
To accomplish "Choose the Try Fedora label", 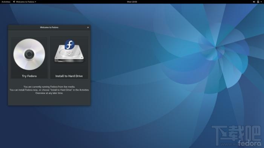I will tap(29, 76).
